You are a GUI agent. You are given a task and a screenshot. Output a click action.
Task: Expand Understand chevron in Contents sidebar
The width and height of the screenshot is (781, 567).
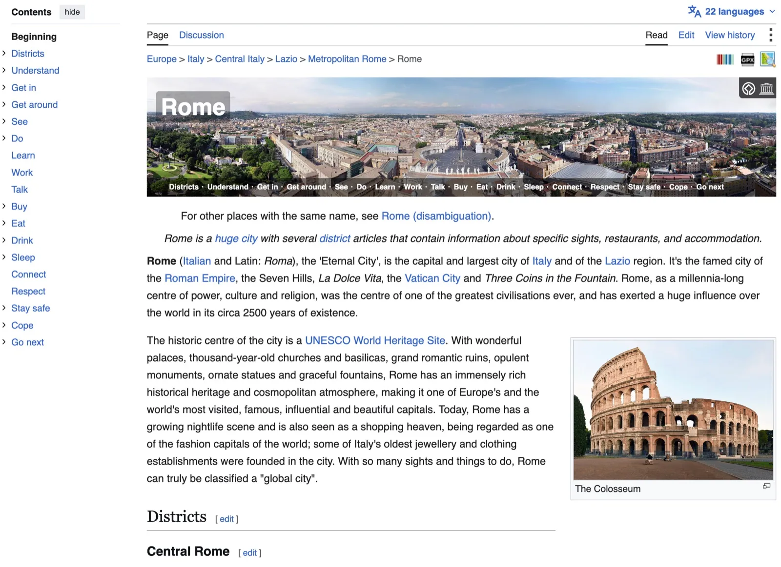[x=4, y=70]
